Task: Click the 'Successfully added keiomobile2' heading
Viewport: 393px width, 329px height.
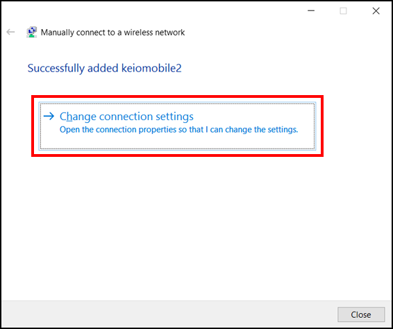Action: [x=105, y=68]
